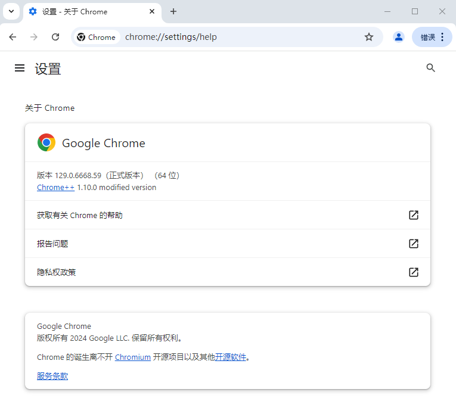Go back with the back arrow
Screen dimensions: 456x398
[13, 37]
